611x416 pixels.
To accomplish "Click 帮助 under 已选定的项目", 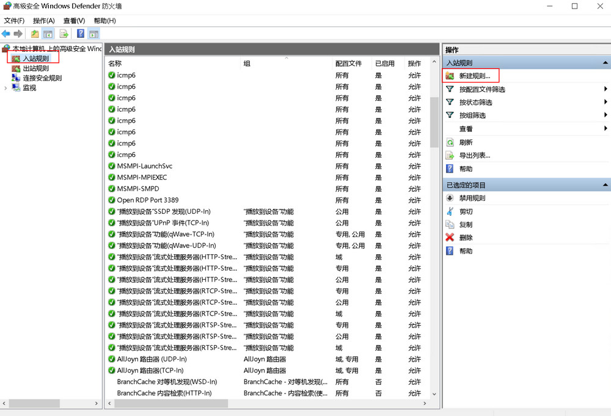I will (x=466, y=251).
